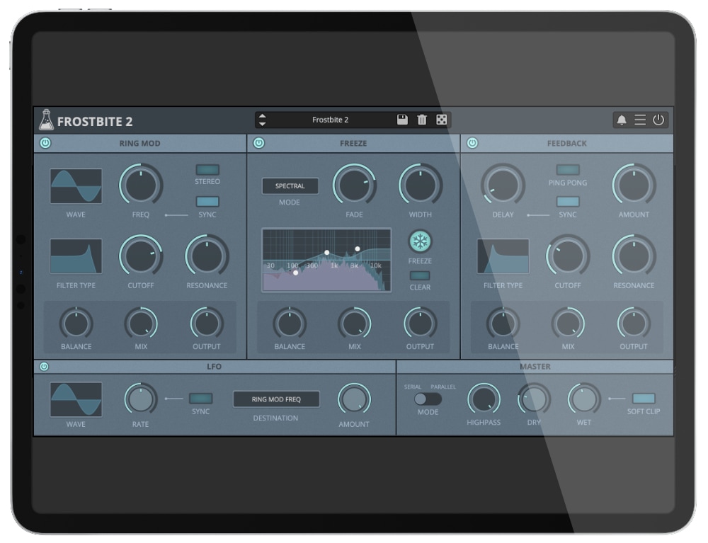The image size is (708, 543).
Task: Click the Master Dry knob
Action: tap(534, 399)
